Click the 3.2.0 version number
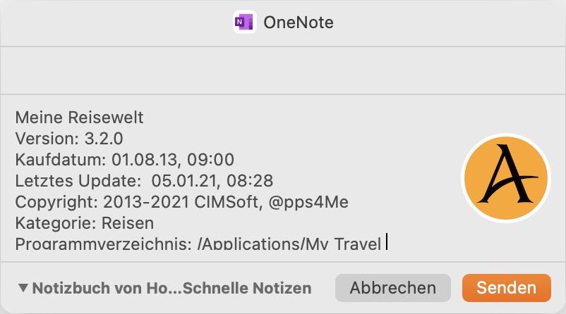Image resolution: width=566 pixels, height=314 pixels. point(104,139)
